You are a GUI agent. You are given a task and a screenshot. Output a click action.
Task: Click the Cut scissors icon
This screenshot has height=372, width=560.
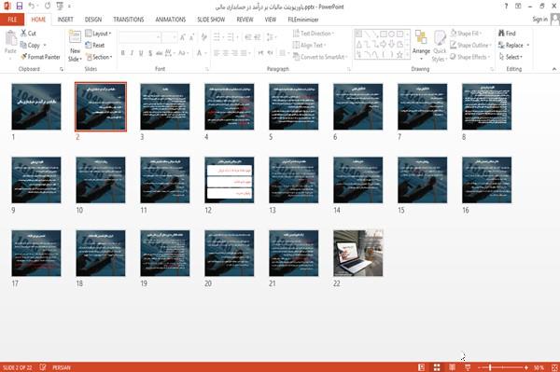click(24, 34)
